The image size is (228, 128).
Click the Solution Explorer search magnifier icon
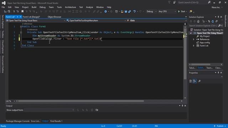tap(219, 26)
